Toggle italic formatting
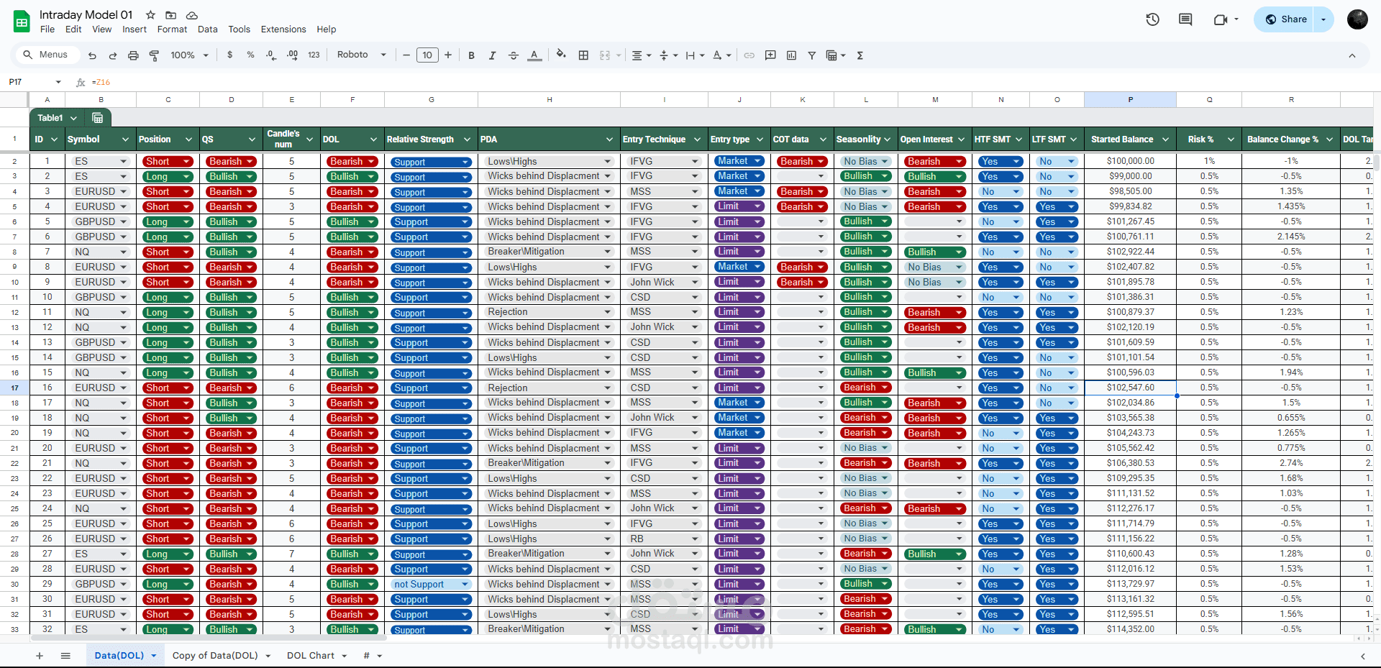The image size is (1381, 668). [492, 55]
